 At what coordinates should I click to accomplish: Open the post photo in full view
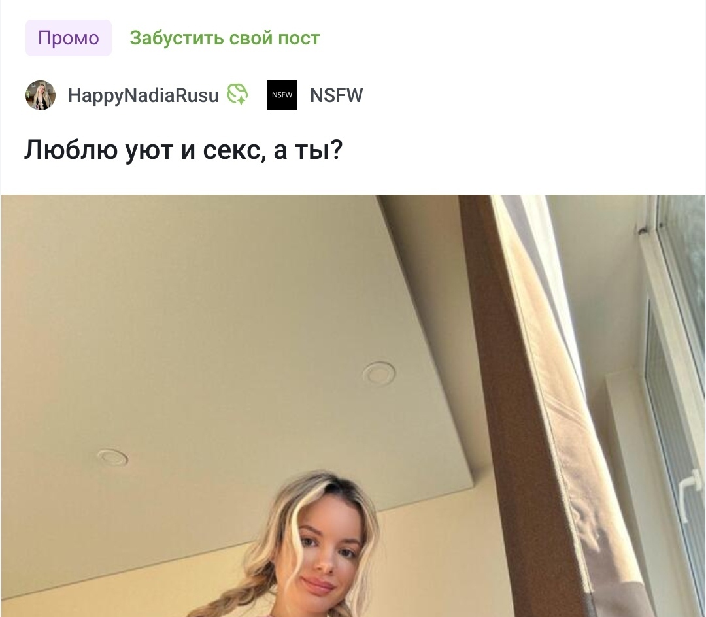353,406
